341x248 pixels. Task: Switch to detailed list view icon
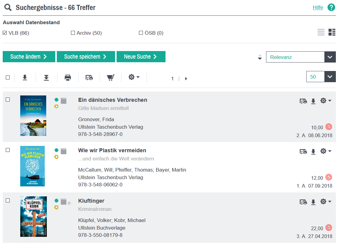pos(332,32)
